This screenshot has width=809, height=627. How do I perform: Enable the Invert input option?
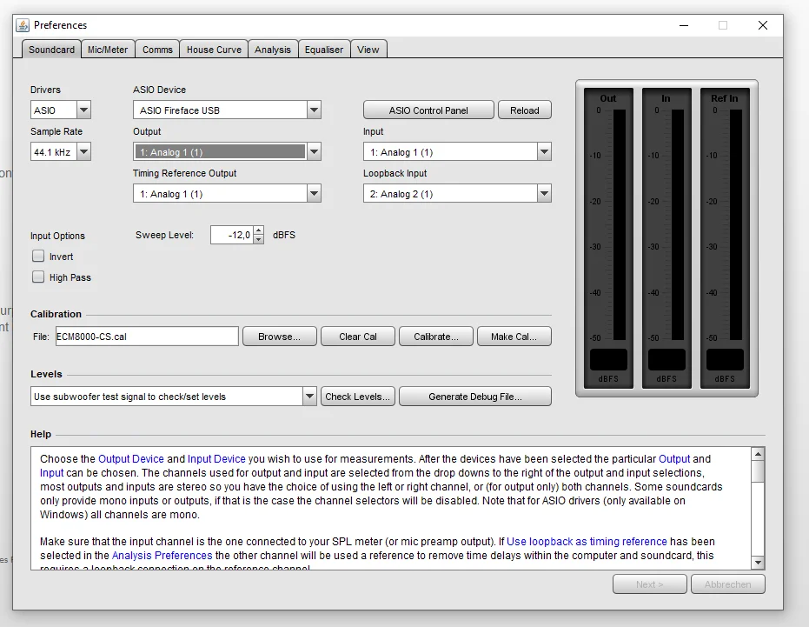click(x=38, y=257)
